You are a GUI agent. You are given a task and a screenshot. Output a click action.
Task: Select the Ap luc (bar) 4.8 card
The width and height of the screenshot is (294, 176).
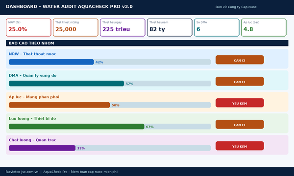pos(264,27)
